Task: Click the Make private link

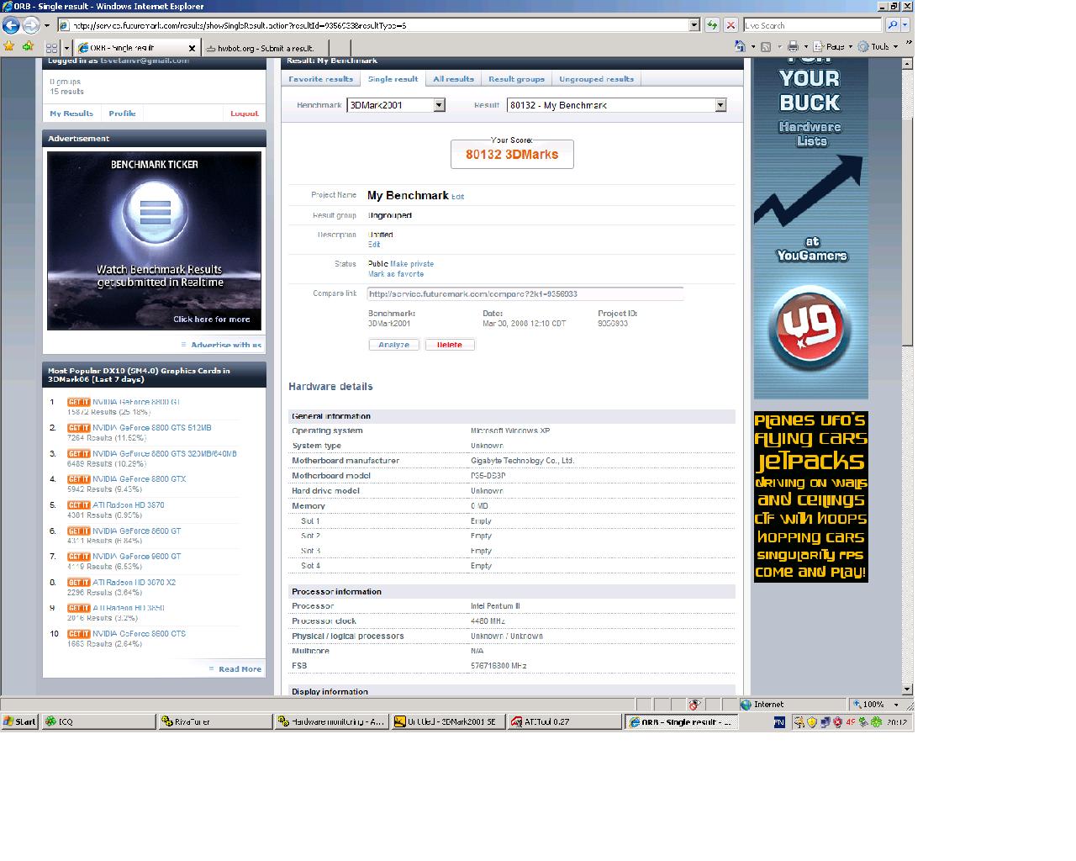Action: (x=412, y=264)
